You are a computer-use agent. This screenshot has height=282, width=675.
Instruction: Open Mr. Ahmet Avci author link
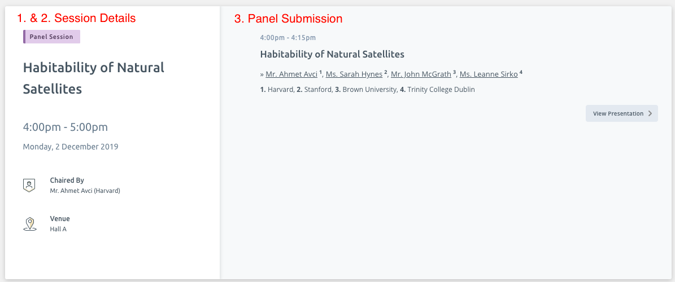tap(291, 74)
